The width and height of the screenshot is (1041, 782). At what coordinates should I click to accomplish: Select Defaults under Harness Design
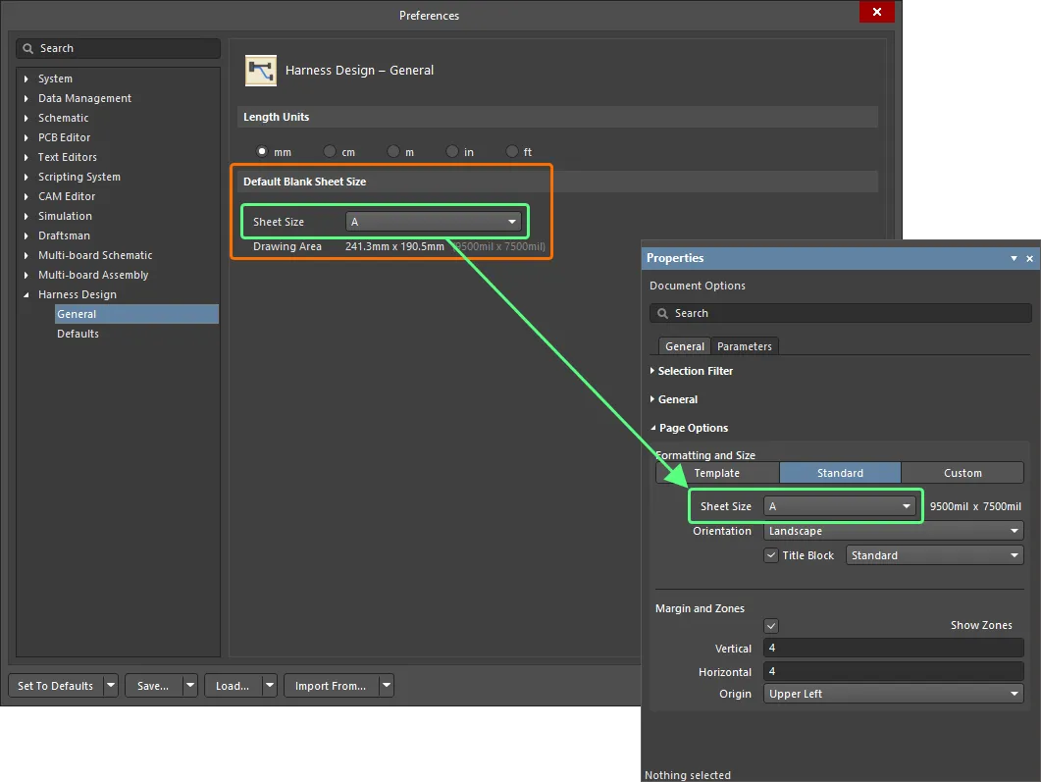point(78,334)
